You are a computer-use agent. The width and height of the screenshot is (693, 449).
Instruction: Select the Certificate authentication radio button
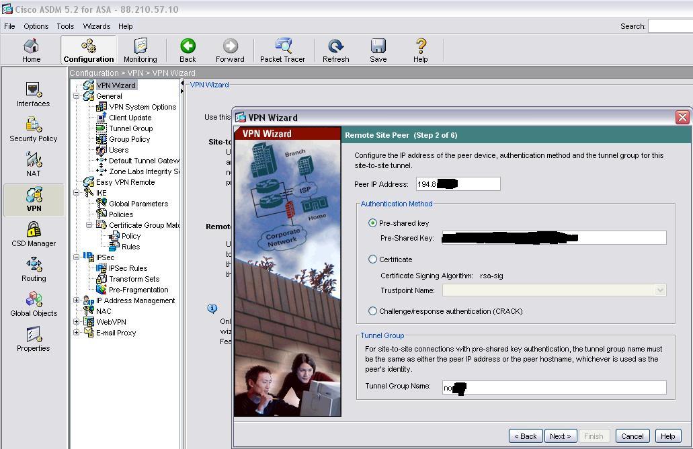[372, 259]
